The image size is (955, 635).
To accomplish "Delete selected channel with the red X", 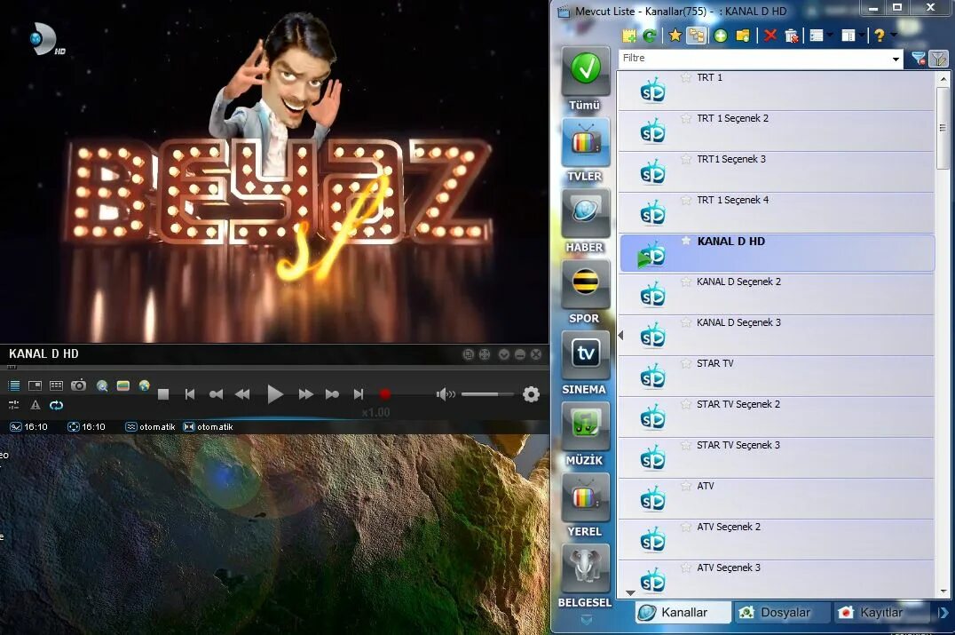I will (x=770, y=36).
